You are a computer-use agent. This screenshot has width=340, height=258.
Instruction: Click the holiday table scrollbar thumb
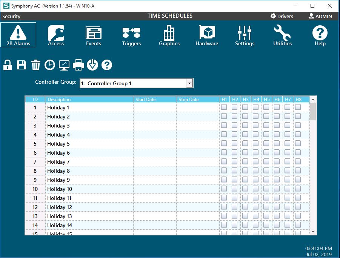[313, 111]
